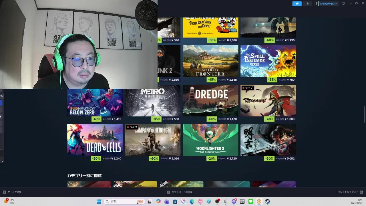
Task: Click the taskbar 検索 search box
Action: pyautogui.click(x=124, y=201)
